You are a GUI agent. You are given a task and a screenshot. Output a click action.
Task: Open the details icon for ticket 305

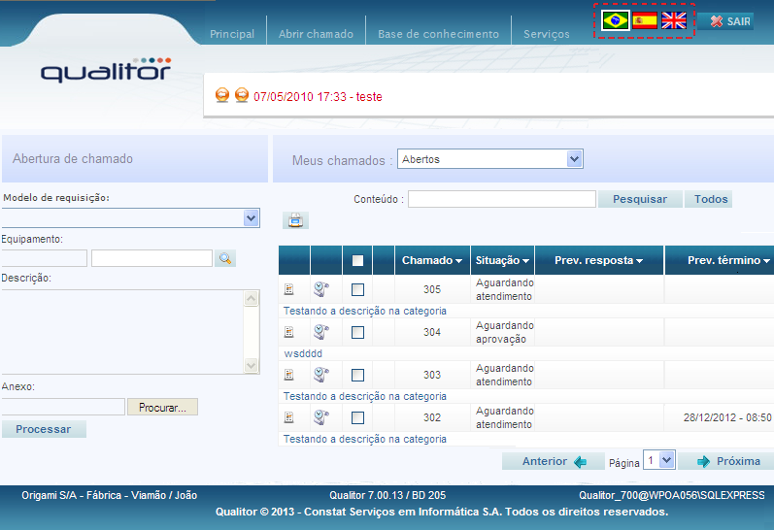click(288, 289)
